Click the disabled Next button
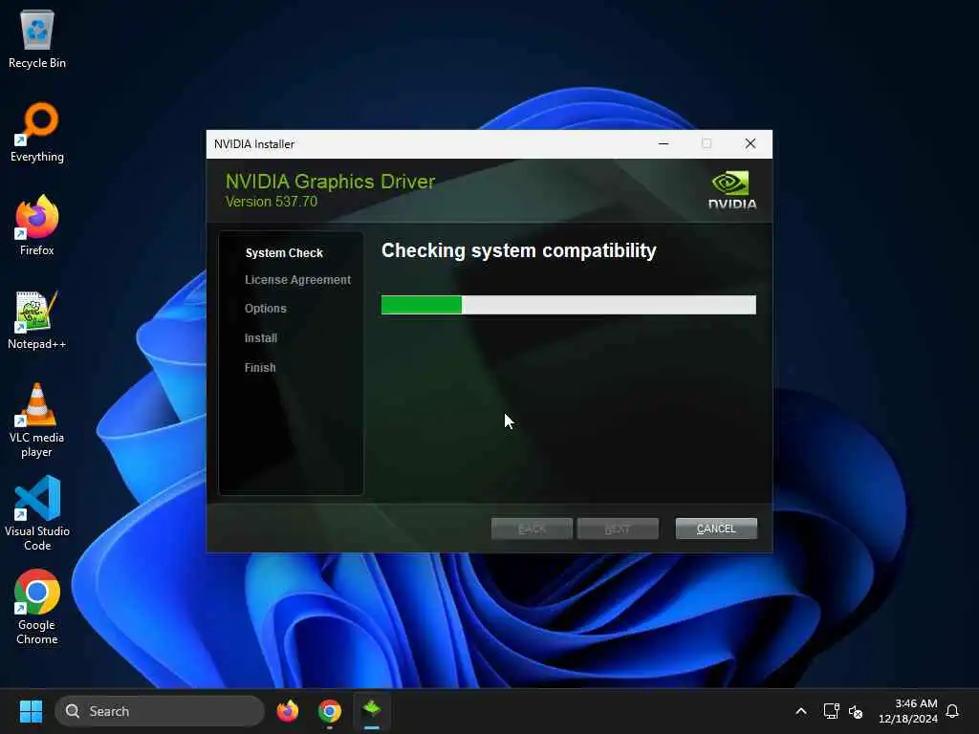Image resolution: width=979 pixels, height=734 pixels. [x=618, y=529]
